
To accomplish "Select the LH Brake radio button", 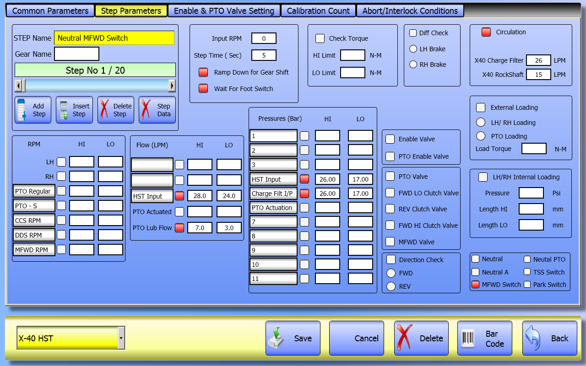I will point(413,49).
